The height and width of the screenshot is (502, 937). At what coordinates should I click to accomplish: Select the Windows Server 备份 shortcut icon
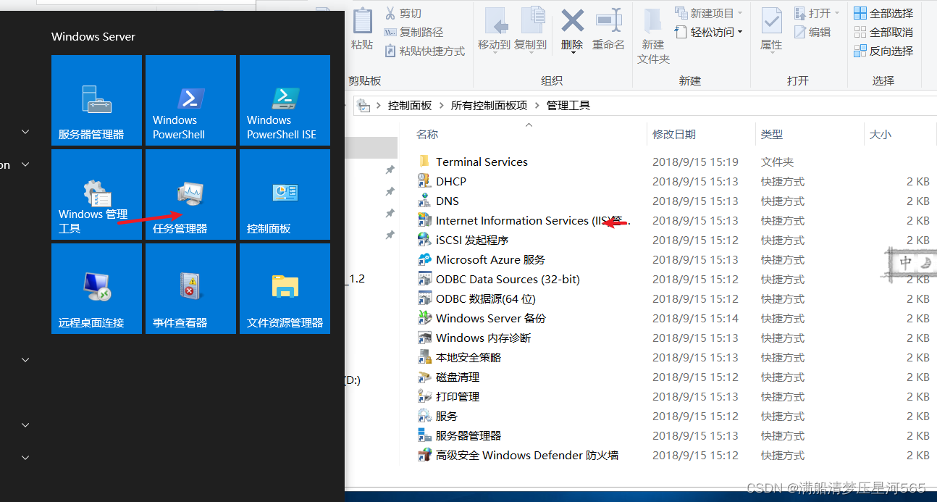(x=424, y=318)
